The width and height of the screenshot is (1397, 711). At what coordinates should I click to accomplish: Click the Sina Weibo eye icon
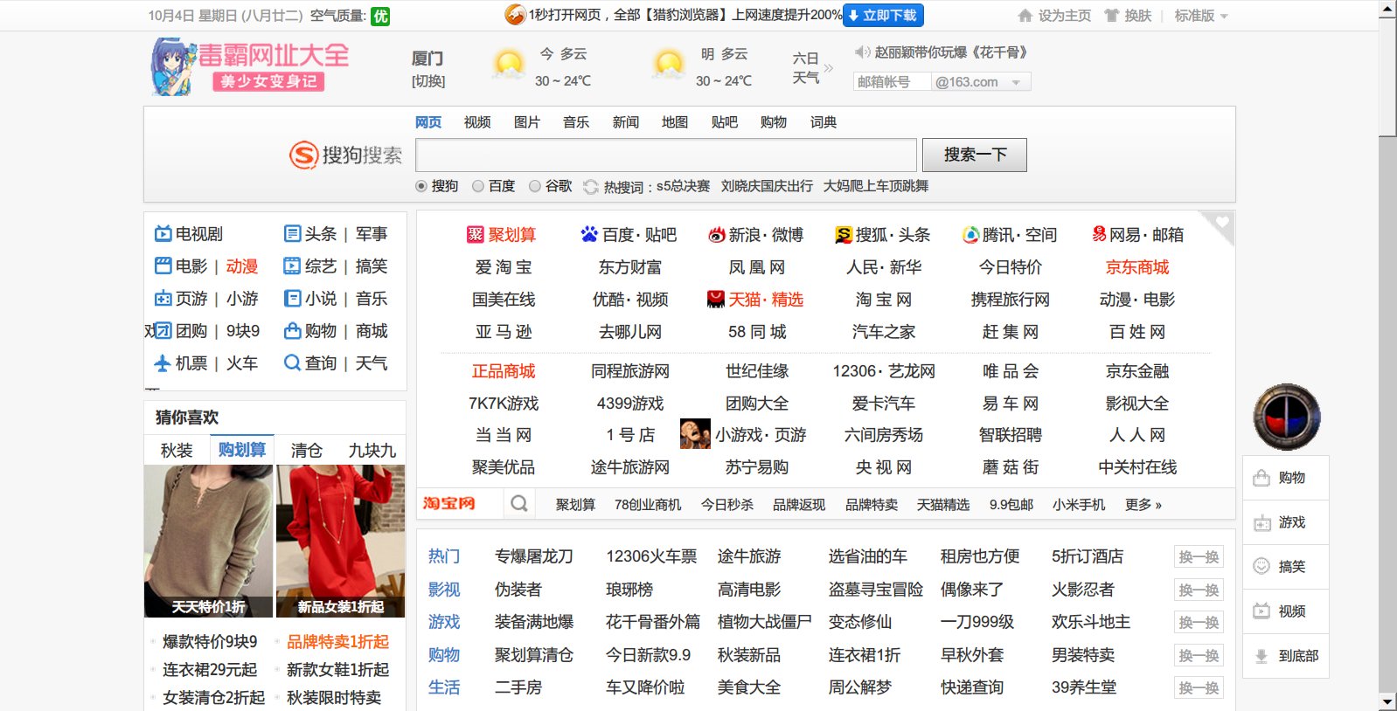(717, 234)
